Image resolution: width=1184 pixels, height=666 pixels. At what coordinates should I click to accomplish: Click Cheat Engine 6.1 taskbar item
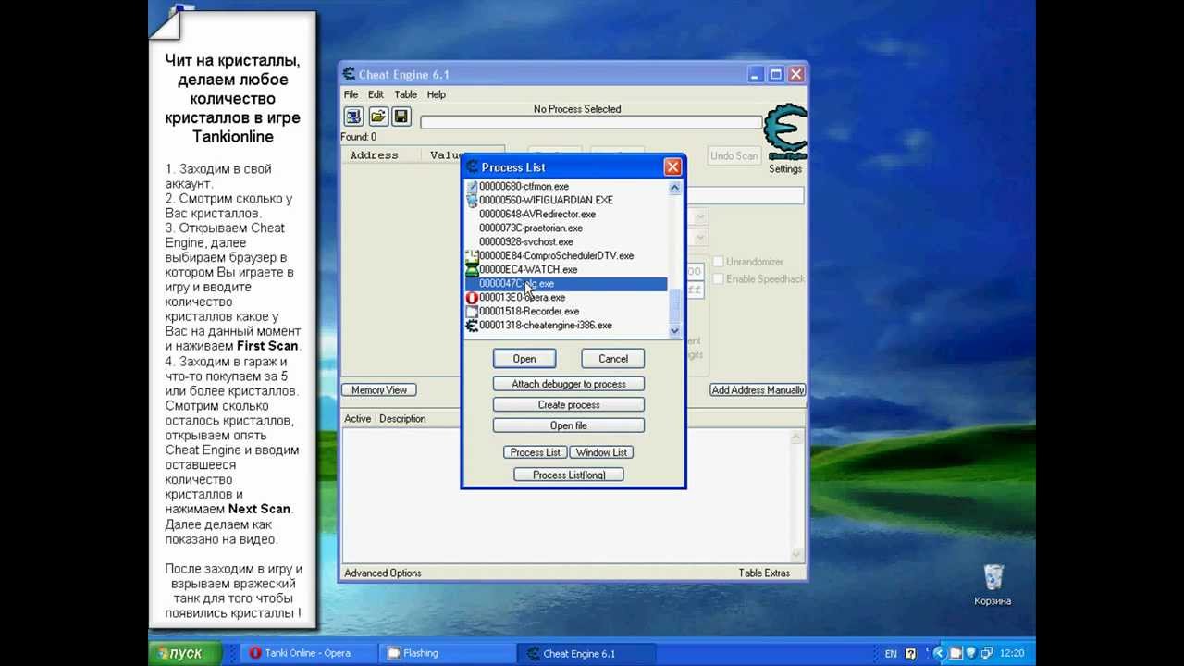click(x=585, y=653)
